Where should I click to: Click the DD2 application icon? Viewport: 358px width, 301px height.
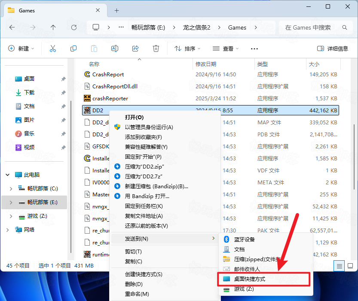tap(87, 110)
